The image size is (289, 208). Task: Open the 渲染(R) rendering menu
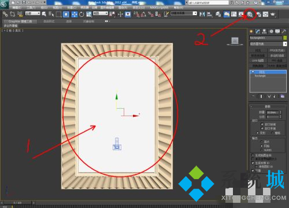123,8
